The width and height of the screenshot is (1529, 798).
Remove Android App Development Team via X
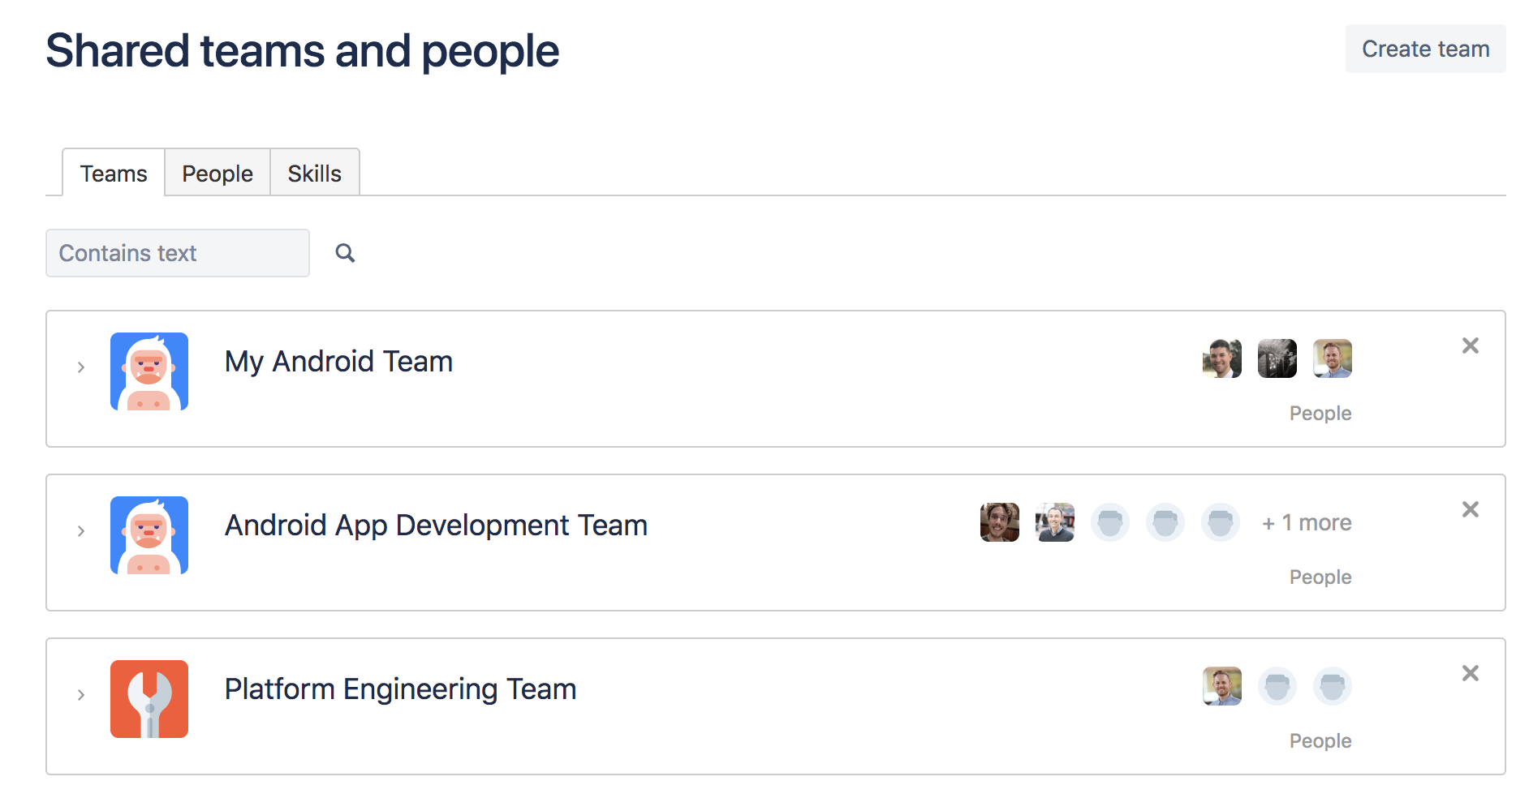[1470, 509]
